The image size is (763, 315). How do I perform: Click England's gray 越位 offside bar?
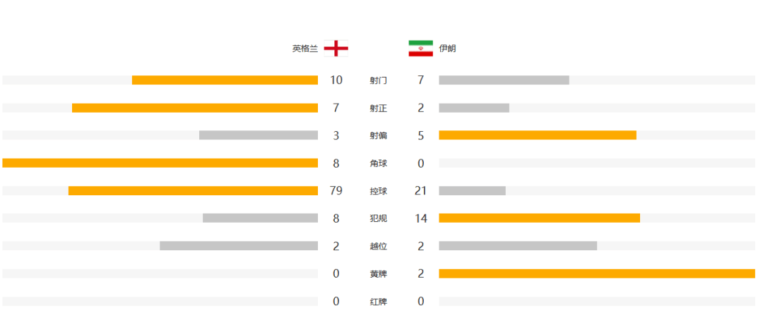(x=239, y=246)
